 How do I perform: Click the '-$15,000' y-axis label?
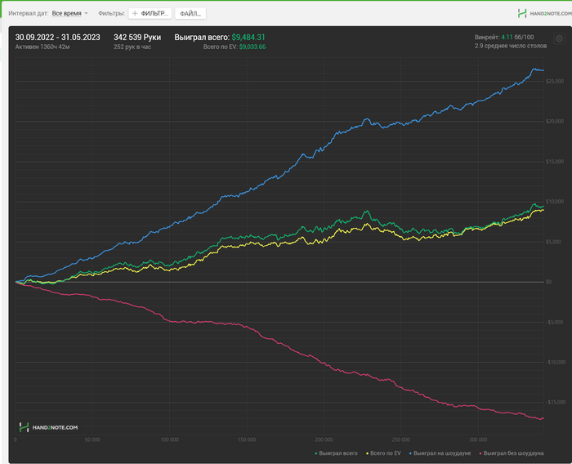point(555,402)
